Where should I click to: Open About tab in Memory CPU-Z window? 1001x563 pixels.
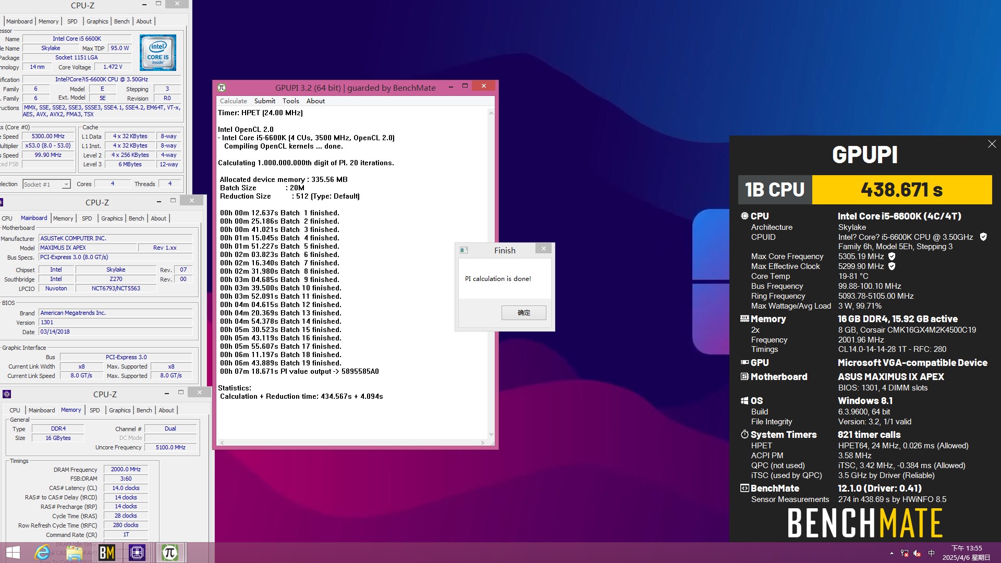click(x=166, y=410)
